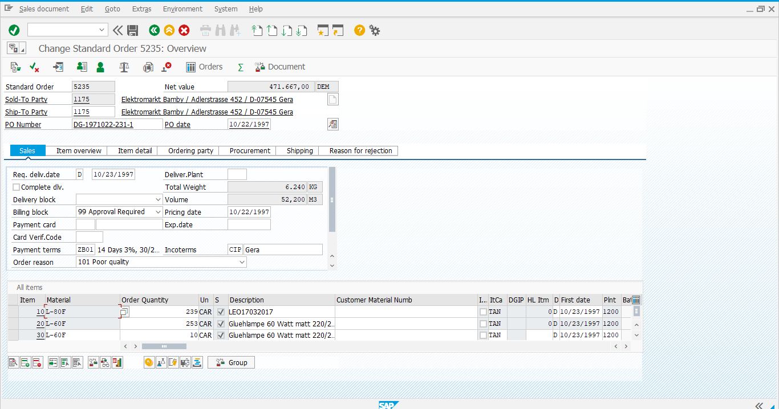Image resolution: width=779 pixels, height=409 pixels.
Task: Click the table settings grid icon
Action: pyautogui.click(x=636, y=300)
